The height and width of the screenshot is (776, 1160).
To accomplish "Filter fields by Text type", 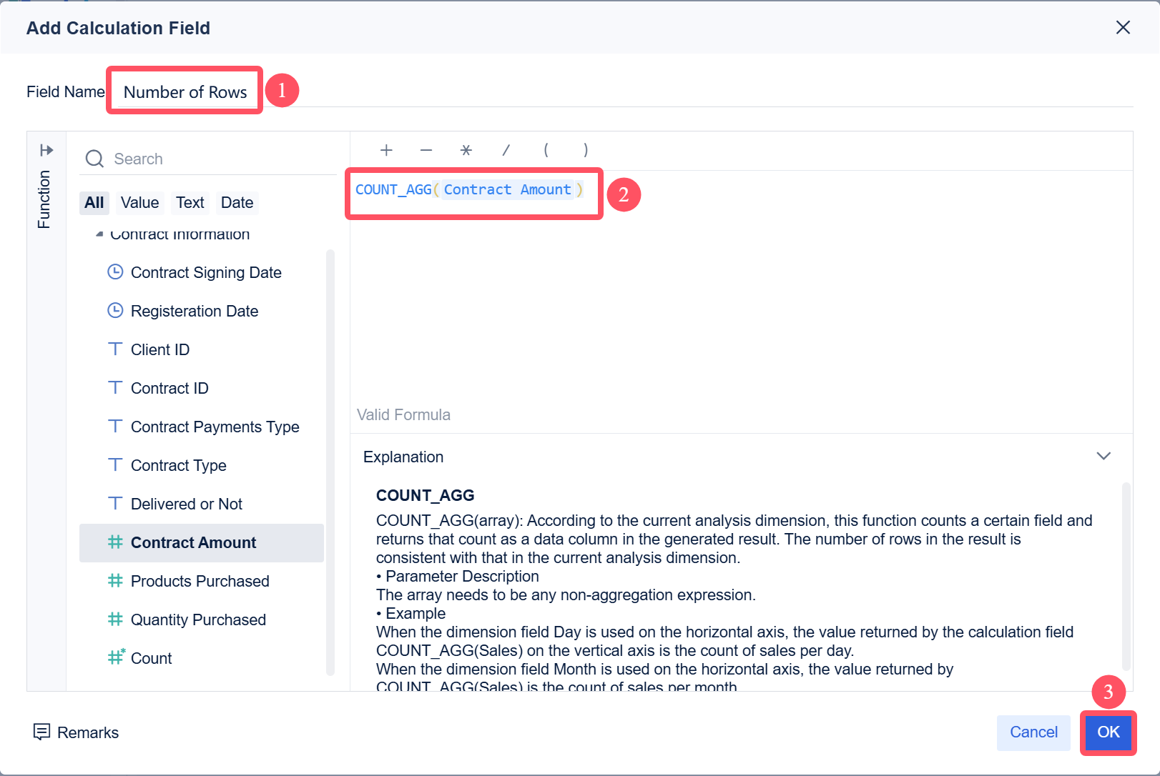I will pyautogui.click(x=190, y=203).
